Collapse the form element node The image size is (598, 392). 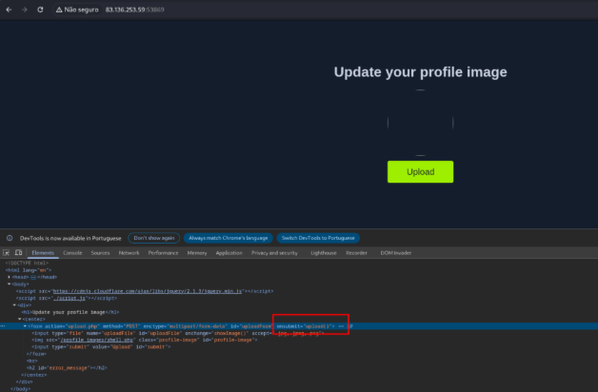(x=26, y=326)
